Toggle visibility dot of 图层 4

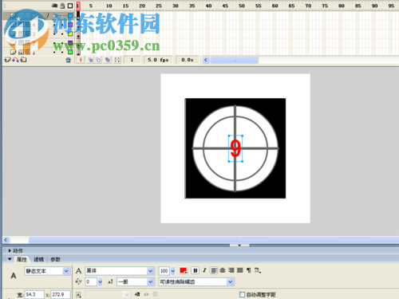(54, 25)
